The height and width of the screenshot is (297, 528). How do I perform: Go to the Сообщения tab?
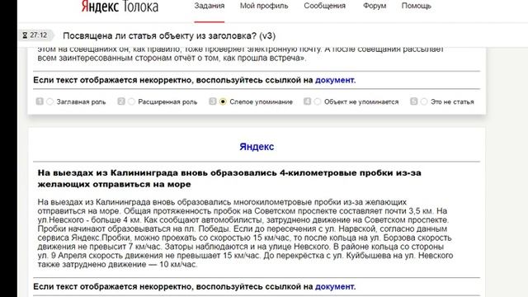click(x=324, y=6)
